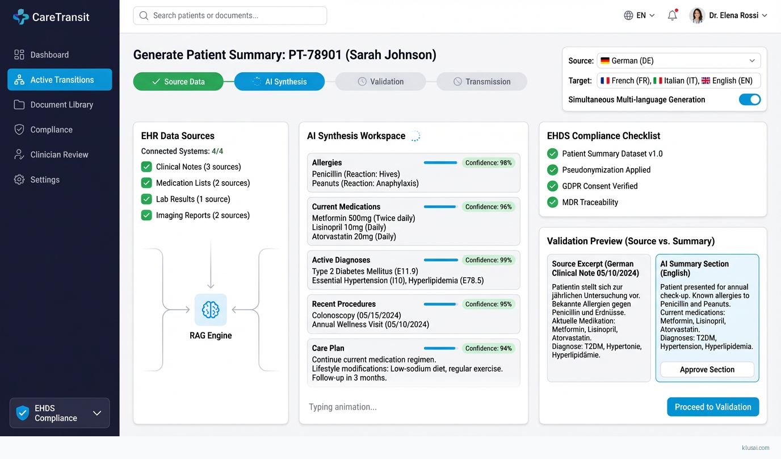The image size is (781, 459).
Task: Click the RAG Engine brain icon
Action: (x=211, y=310)
